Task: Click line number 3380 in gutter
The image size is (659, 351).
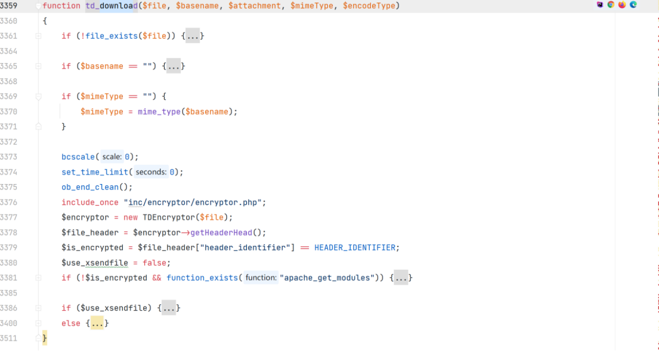Action: (x=9, y=263)
